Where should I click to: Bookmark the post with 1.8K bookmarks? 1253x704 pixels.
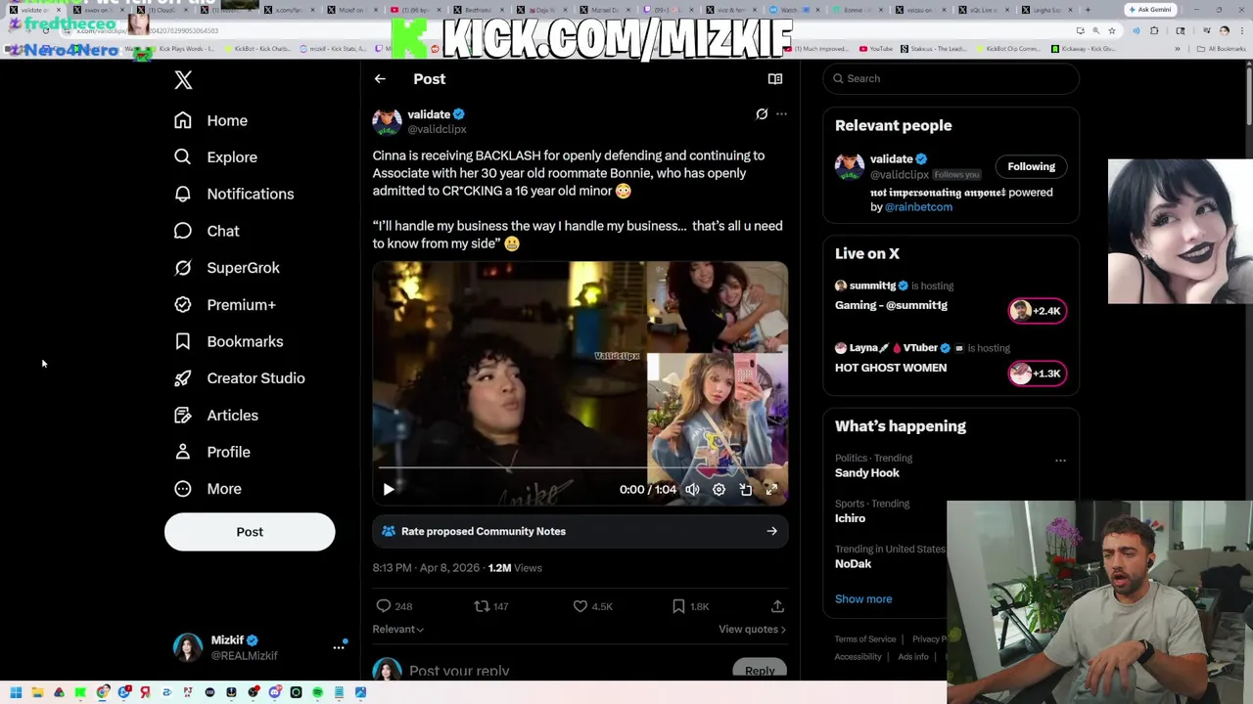tap(678, 606)
